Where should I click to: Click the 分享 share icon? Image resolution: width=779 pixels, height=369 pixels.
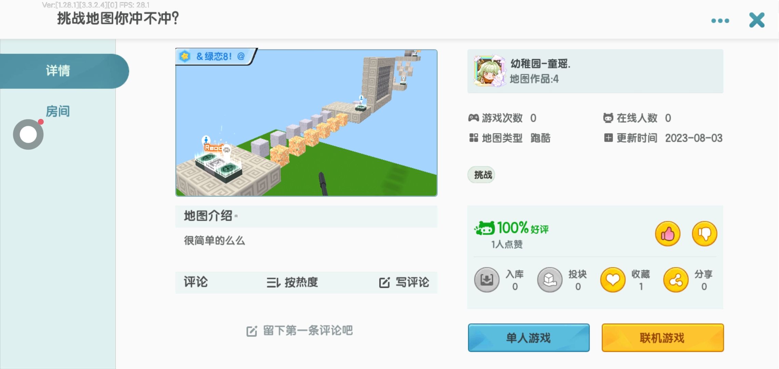point(676,280)
